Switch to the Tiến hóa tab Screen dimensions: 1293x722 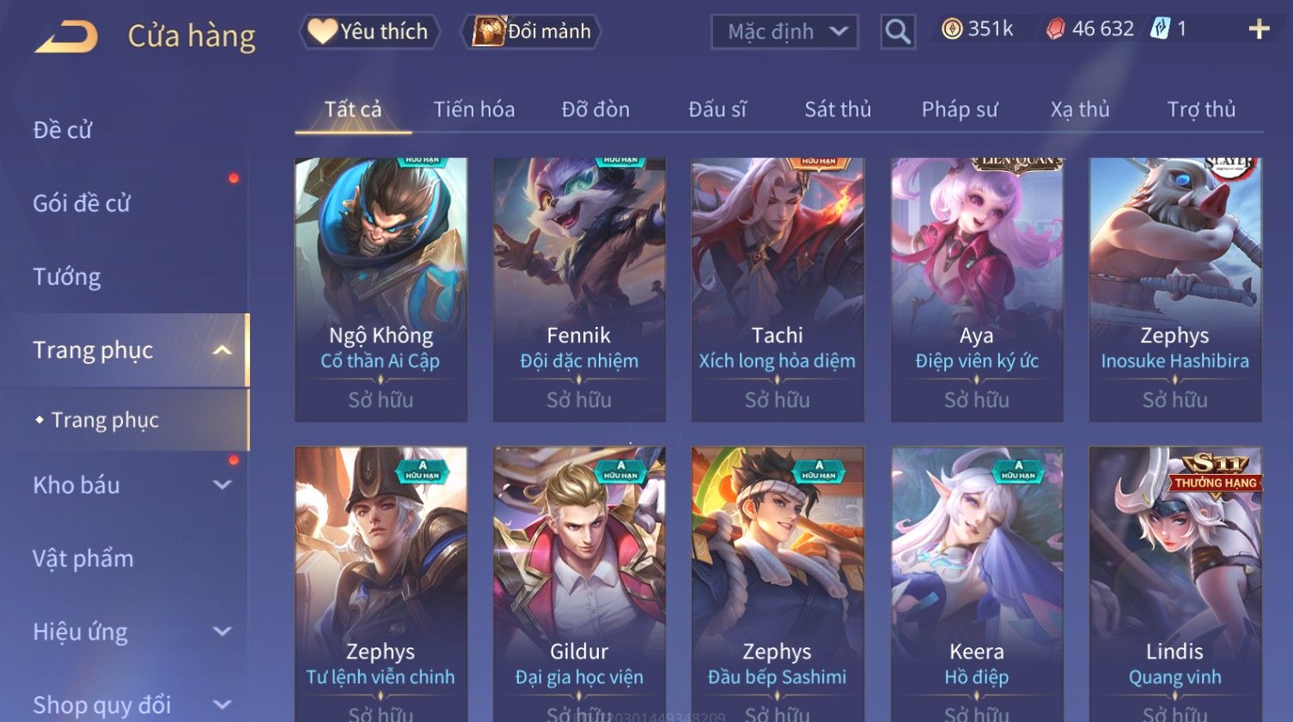point(474,109)
